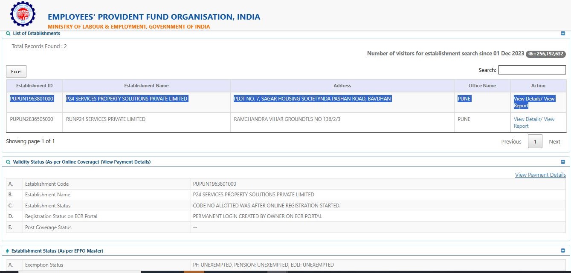Viewport: 571px width, 273px height.
Task: Select page 1 in pagination
Action: (535, 141)
